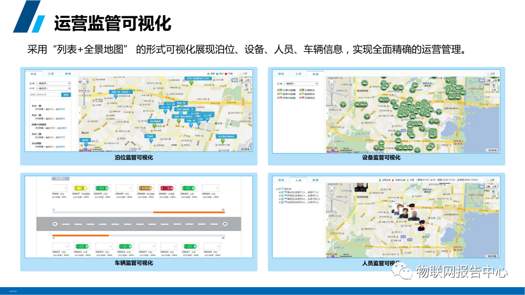Toggle the 异常中继器 checkbox
525x295 pixels.
point(279,98)
